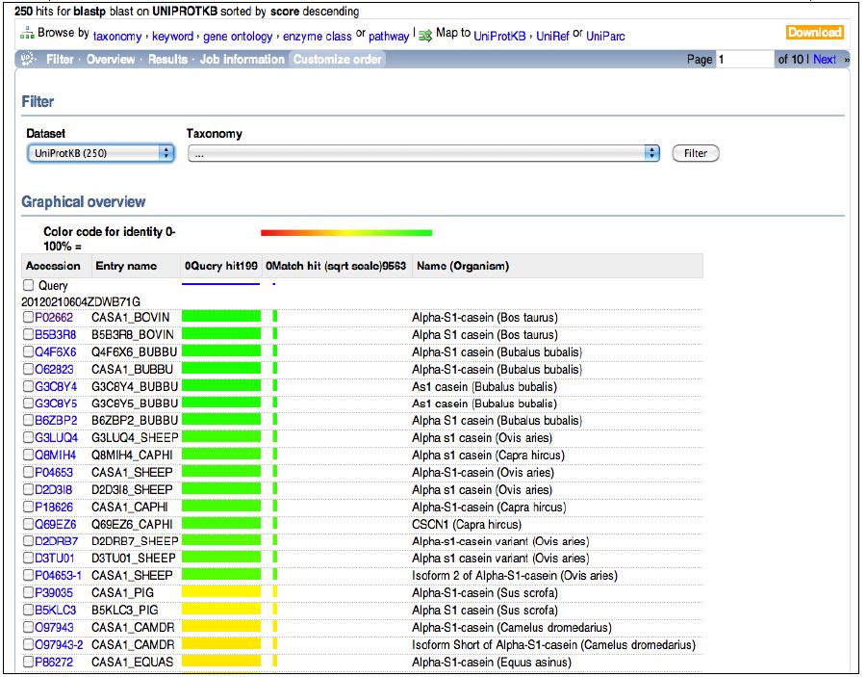Select the Customize order tab
The image size is (867, 677).
pyautogui.click(x=338, y=60)
